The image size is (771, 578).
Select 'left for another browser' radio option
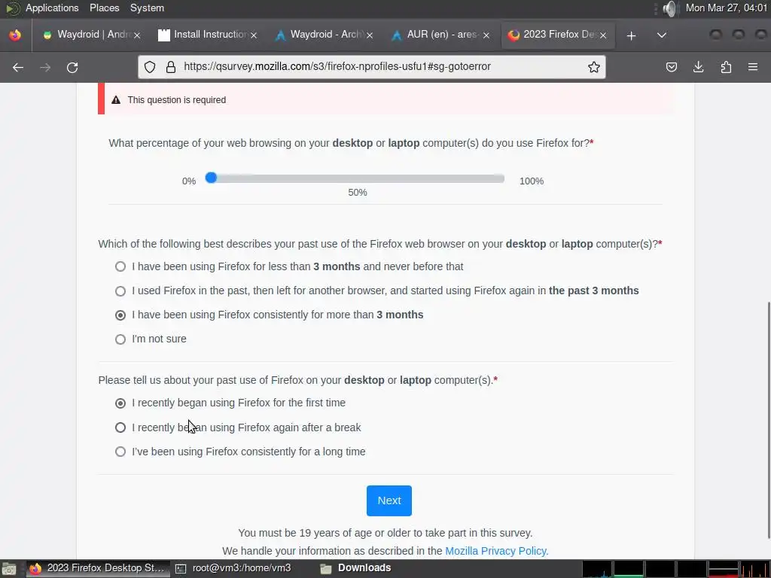click(120, 291)
